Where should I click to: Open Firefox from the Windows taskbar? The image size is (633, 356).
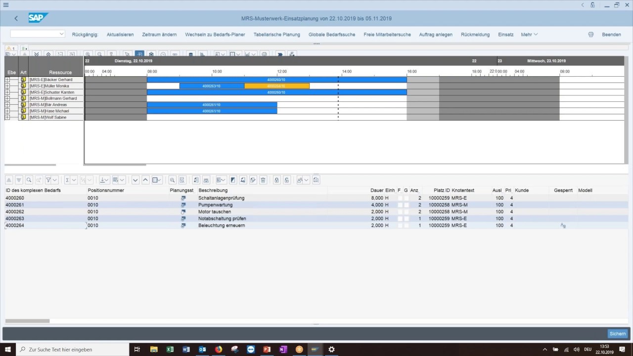219,349
